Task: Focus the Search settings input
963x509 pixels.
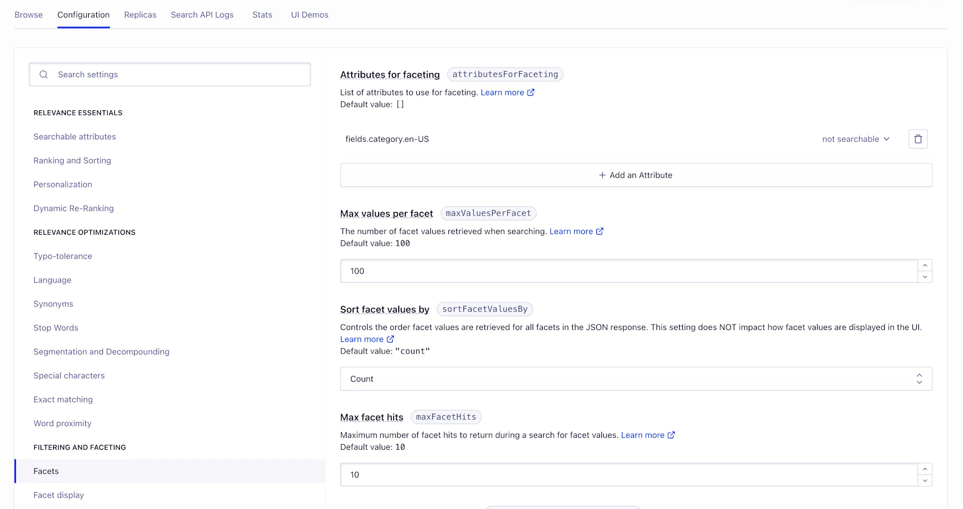Action: [x=170, y=74]
